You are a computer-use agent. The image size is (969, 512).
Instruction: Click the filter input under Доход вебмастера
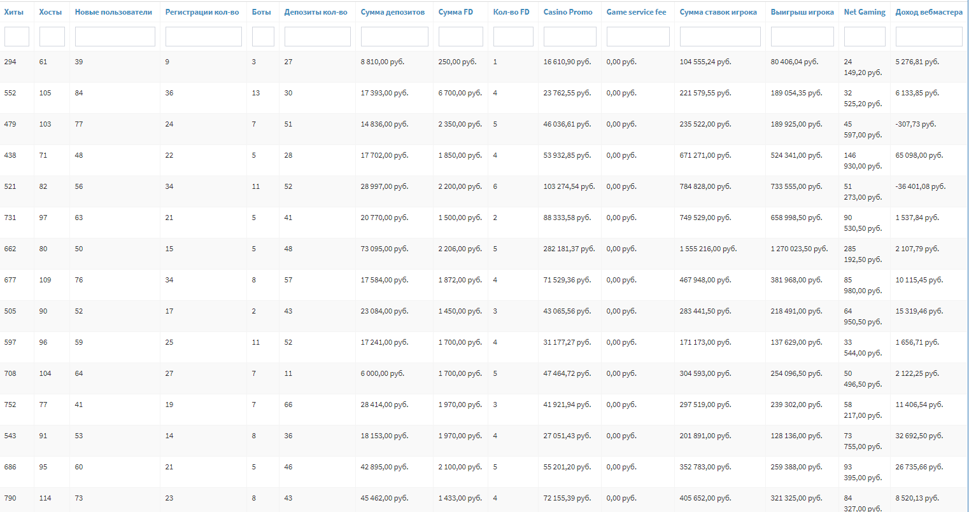click(x=928, y=37)
